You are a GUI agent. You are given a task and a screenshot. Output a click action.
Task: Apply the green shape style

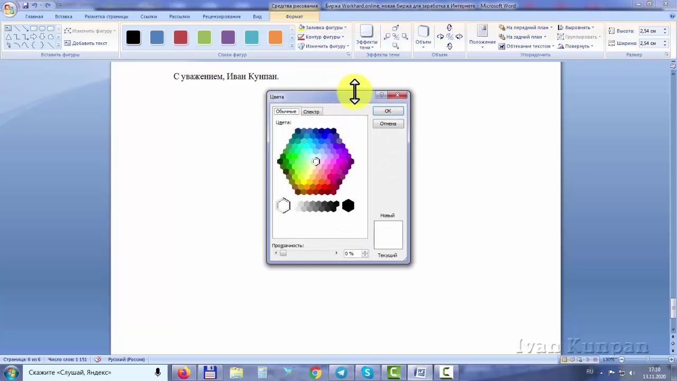point(204,38)
